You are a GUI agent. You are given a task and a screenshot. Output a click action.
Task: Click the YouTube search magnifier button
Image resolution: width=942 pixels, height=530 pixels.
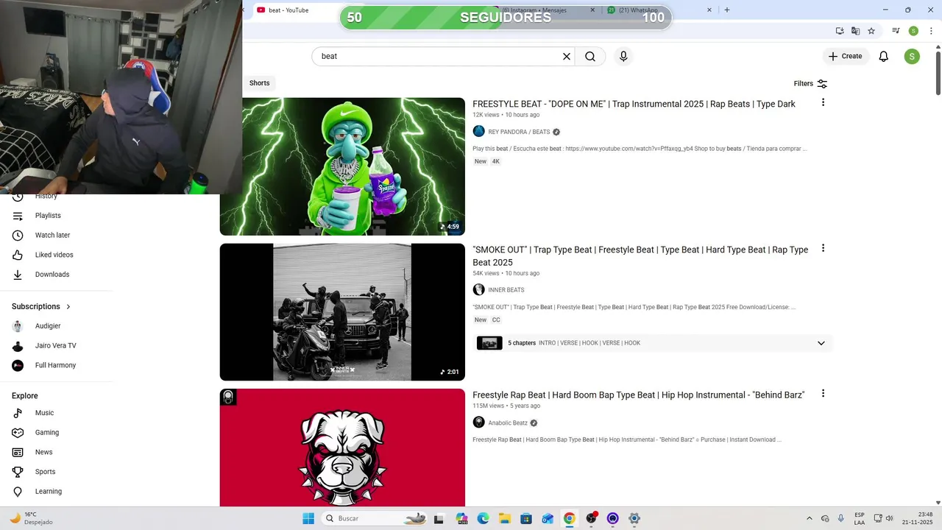coord(590,57)
